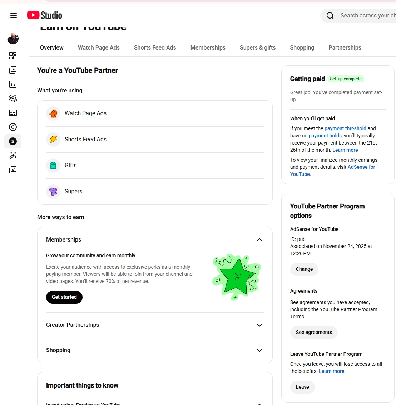Click the Gifts present icon

(x=53, y=166)
